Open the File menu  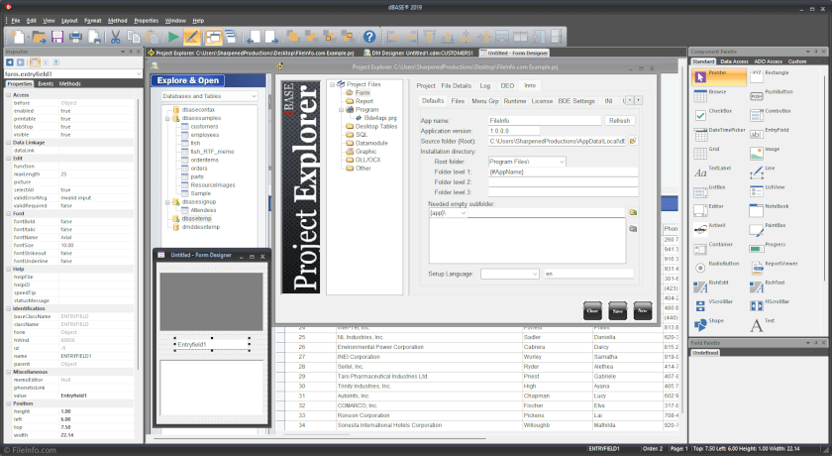pos(16,21)
